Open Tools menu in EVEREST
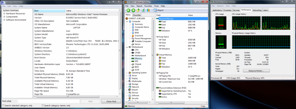Image resolution: width=296 pixels, height=109 pixels. click(x=156, y=6)
